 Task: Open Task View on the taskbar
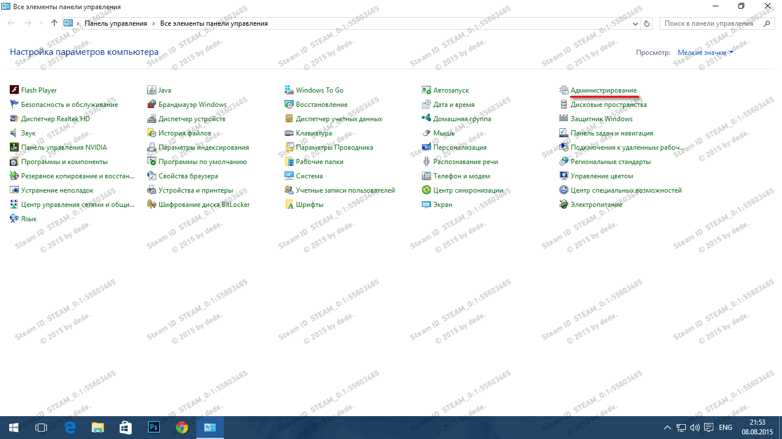[x=41, y=428]
